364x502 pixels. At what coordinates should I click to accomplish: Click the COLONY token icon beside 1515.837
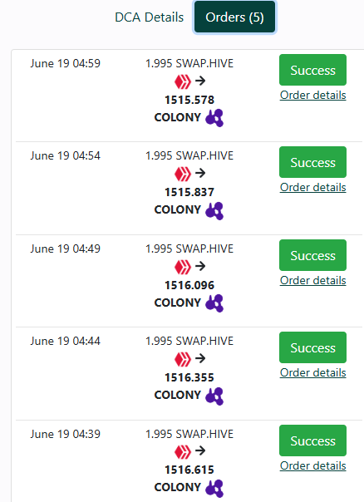tap(214, 210)
